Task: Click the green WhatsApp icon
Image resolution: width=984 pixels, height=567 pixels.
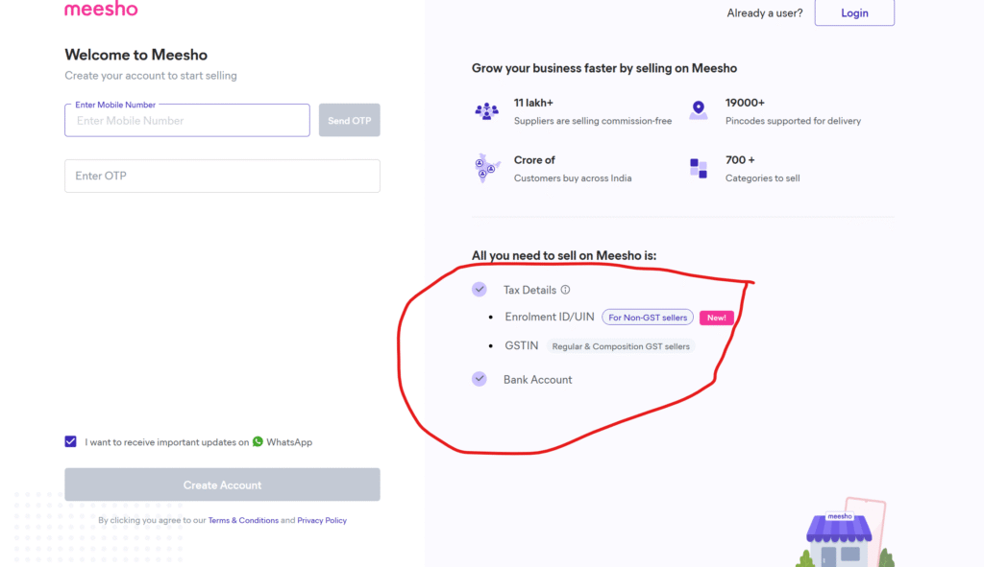Action: click(x=258, y=442)
